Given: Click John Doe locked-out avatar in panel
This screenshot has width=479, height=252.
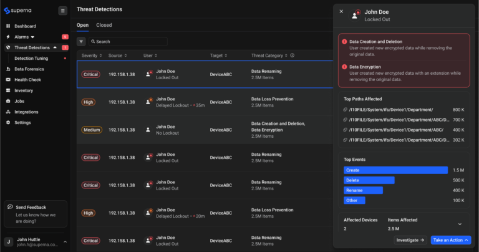Looking at the screenshot, I should point(356,15).
